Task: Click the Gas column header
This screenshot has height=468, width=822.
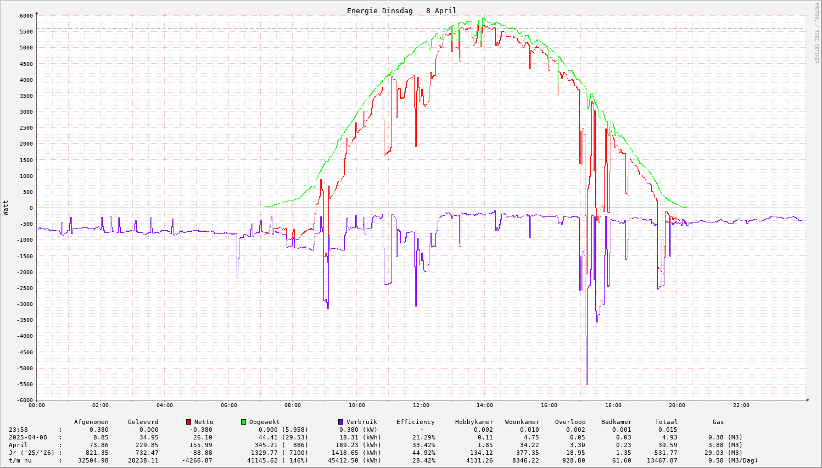Action: click(718, 422)
